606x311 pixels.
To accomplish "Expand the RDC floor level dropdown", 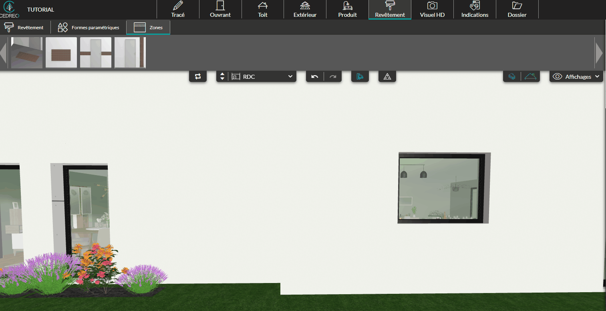I will tap(262, 77).
